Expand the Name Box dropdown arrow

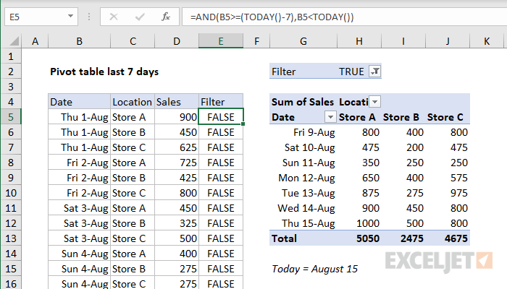(x=70, y=17)
